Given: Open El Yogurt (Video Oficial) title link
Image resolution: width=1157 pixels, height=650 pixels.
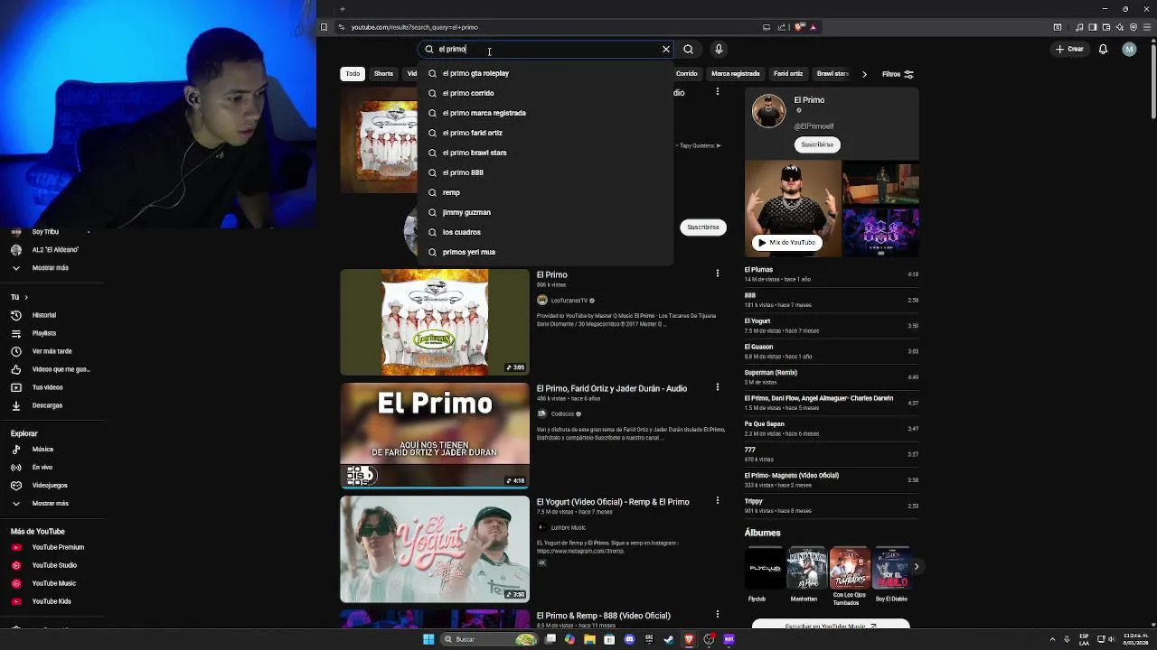Looking at the screenshot, I should [x=613, y=502].
